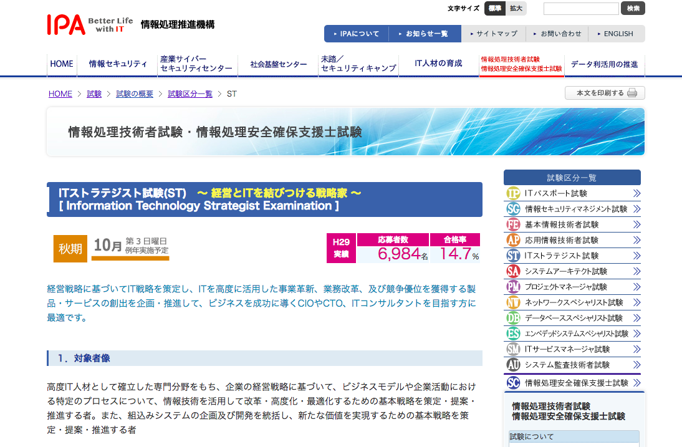Open サイトマップ link

pos(494,34)
